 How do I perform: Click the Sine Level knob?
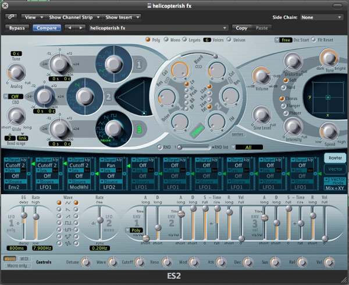click(x=261, y=115)
